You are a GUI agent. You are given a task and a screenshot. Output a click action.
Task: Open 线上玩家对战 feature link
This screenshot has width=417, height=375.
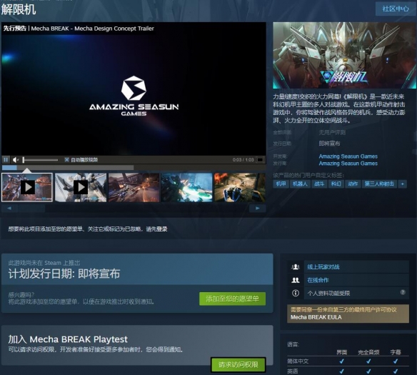pyautogui.click(x=323, y=266)
